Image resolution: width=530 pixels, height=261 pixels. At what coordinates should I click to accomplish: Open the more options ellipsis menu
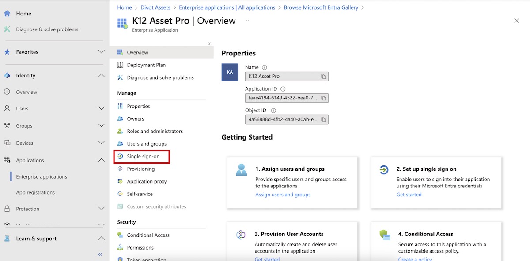[x=248, y=21]
